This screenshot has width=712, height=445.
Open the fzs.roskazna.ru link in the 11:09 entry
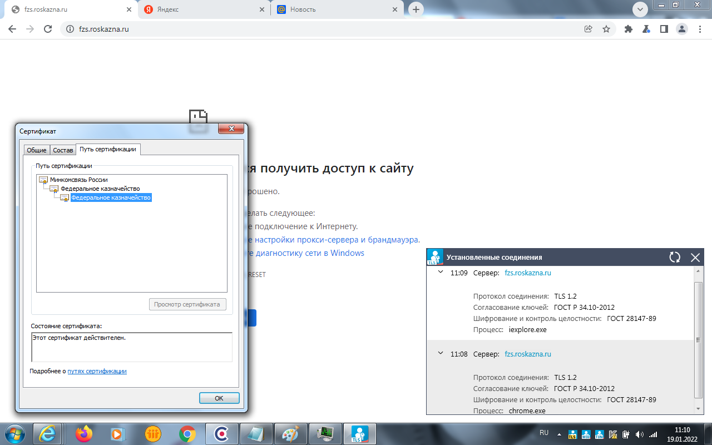527,273
